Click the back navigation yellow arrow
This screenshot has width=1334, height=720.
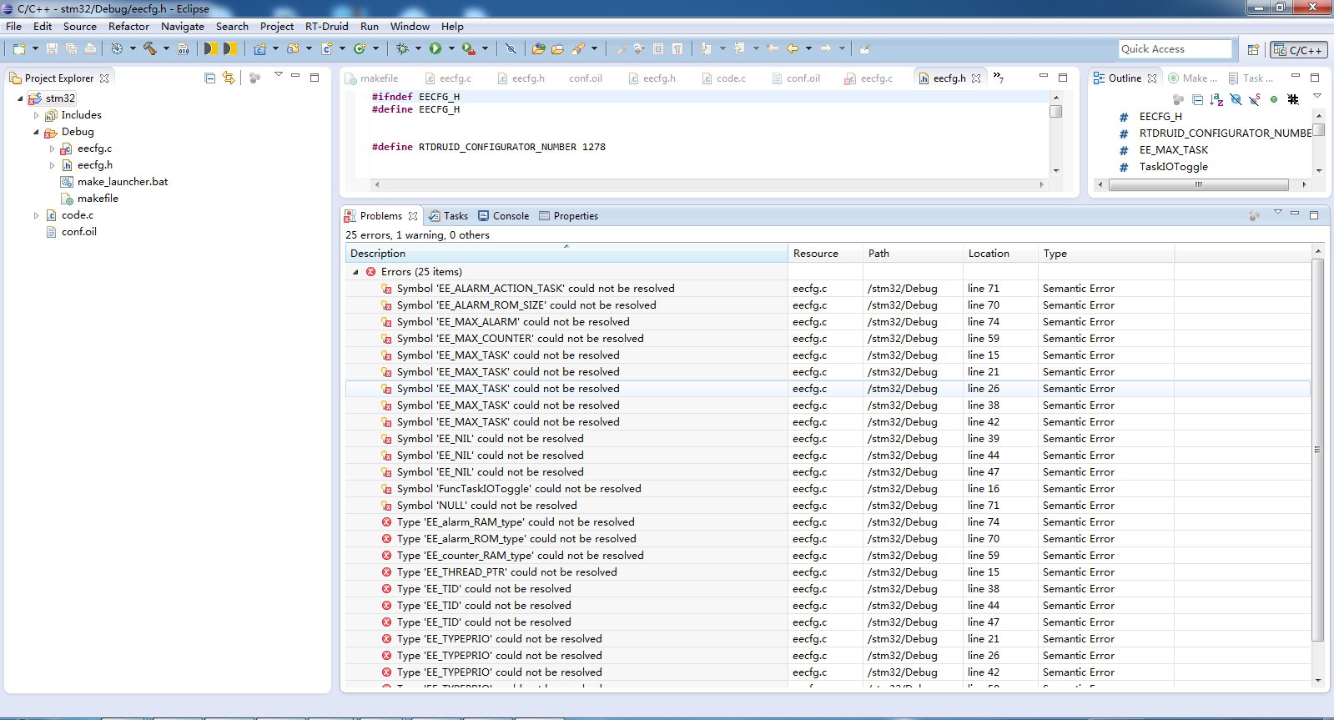click(792, 49)
